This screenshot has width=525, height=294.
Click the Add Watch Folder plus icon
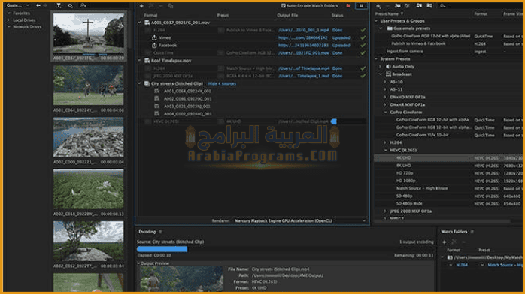pos(445,242)
